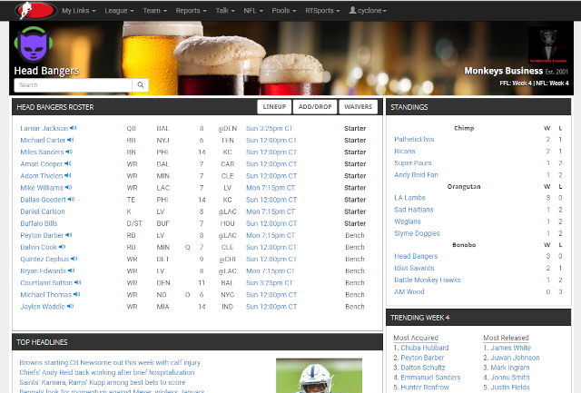This screenshot has width=581, height=393.
Task: Open news speaker icon for Amari Cooper
Action: [x=68, y=163]
